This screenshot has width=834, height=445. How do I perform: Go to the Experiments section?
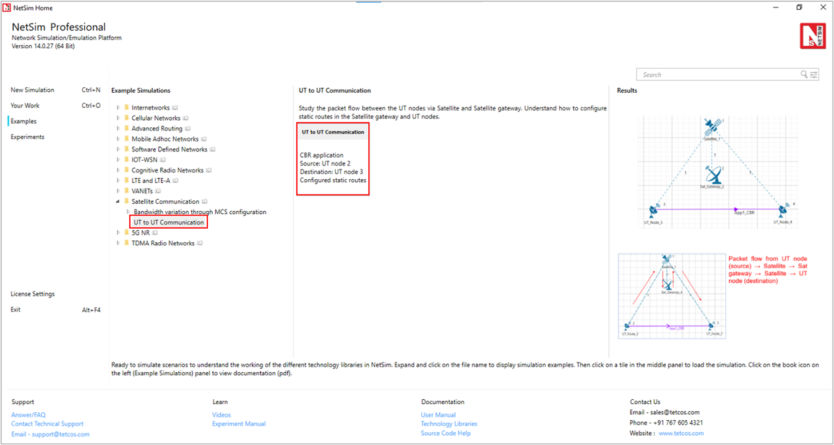27,137
